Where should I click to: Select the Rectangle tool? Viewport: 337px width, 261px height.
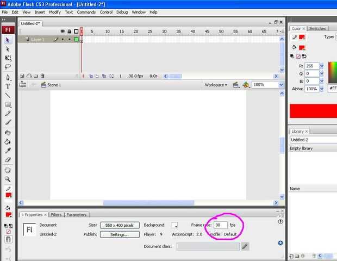pyautogui.click(x=8, y=104)
